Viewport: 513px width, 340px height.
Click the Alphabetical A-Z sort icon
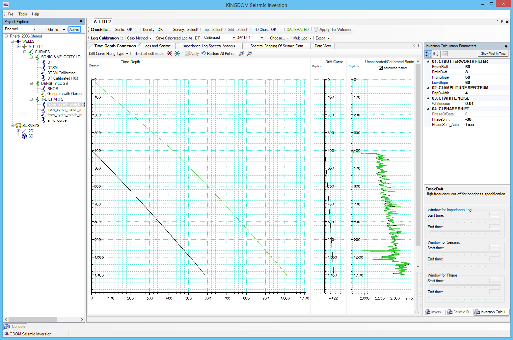[436, 54]
